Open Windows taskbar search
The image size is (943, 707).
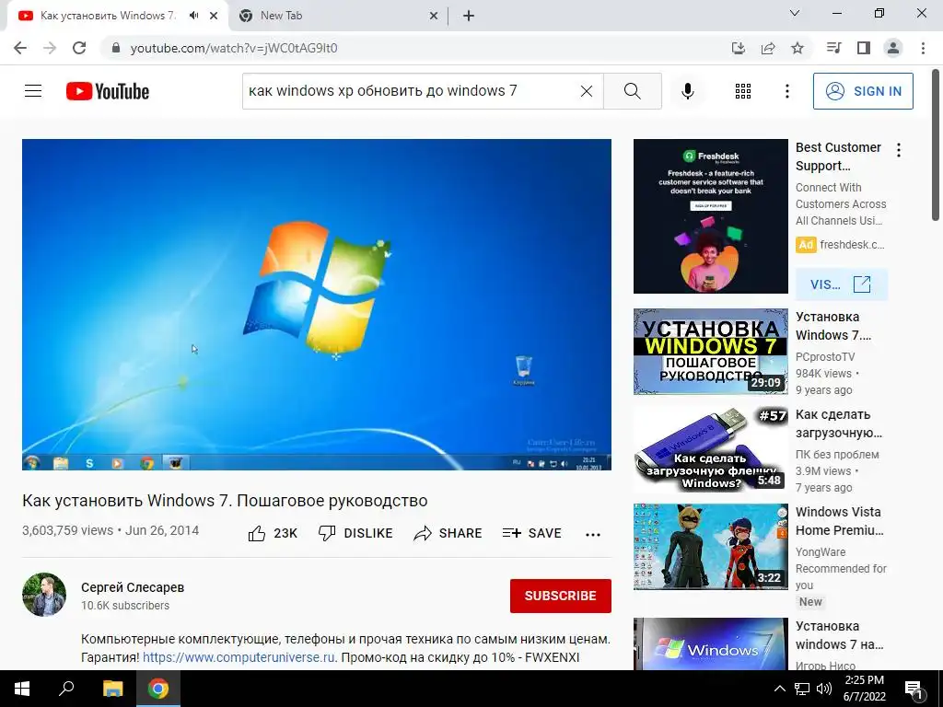point(66,689)
